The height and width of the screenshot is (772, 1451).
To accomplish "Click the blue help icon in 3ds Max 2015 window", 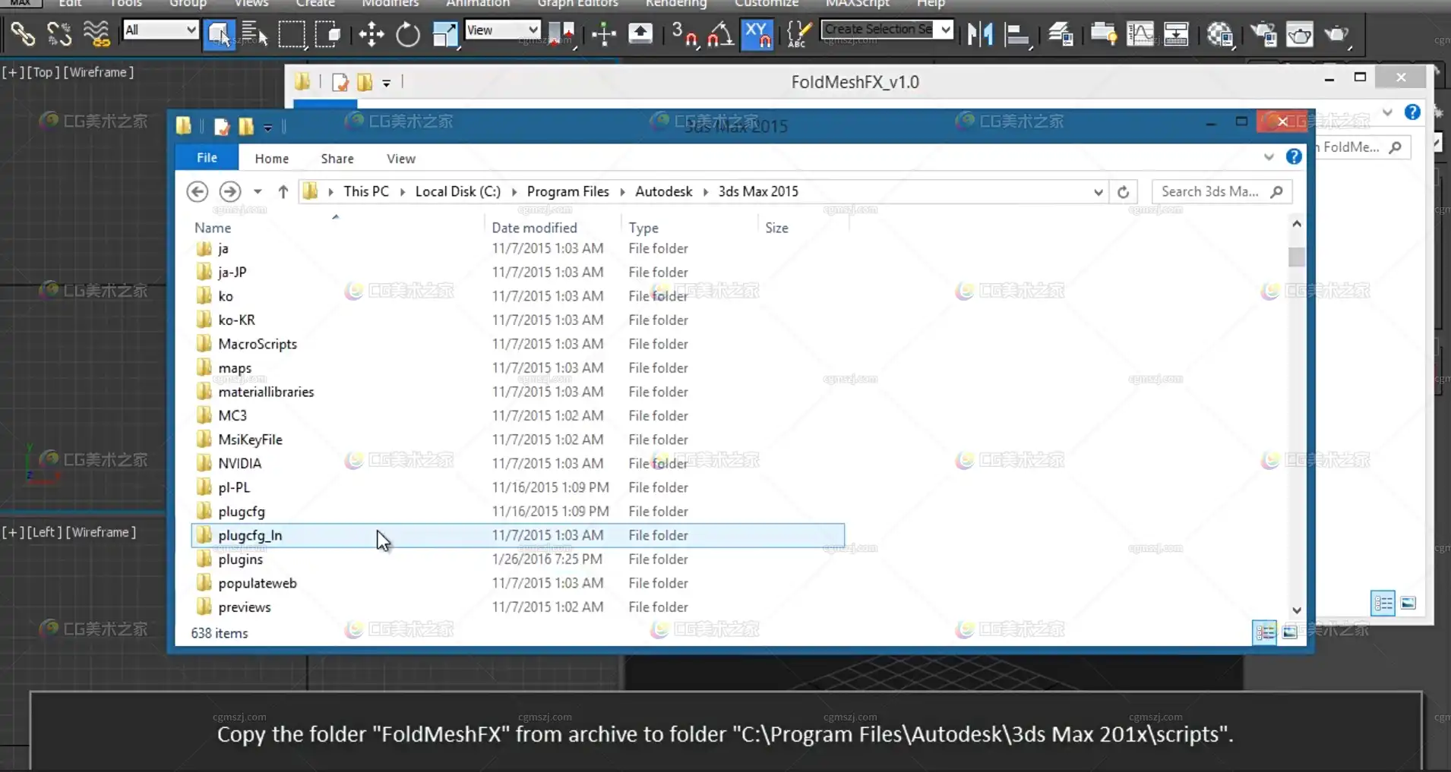I will click(1294, 156).
